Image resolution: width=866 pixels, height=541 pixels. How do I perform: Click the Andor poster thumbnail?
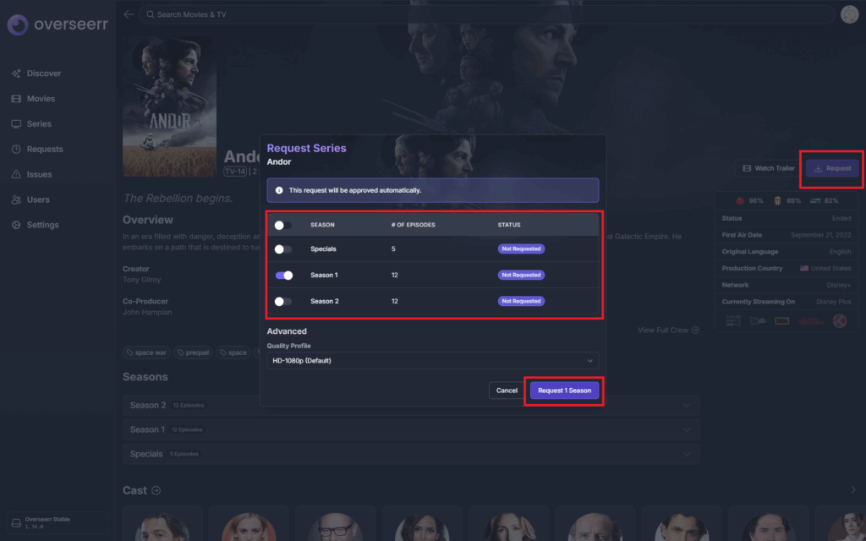pos(169,107)
